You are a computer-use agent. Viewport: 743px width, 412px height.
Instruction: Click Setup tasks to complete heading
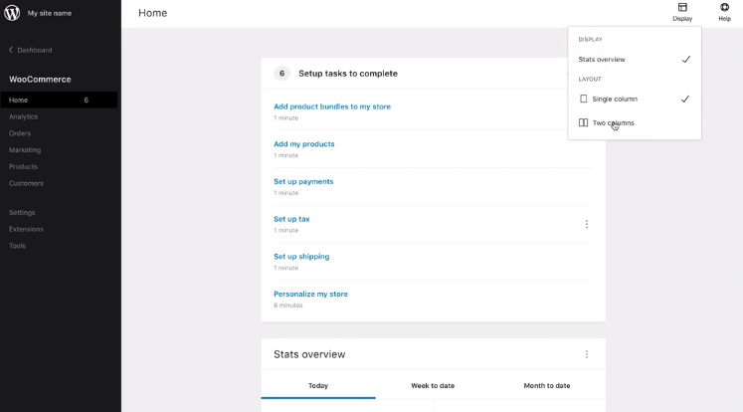coord(348,74)
